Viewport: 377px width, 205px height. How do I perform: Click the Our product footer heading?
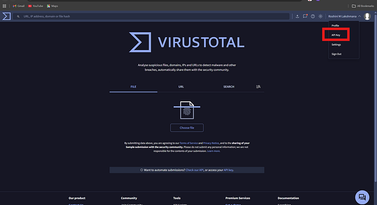(x=77, y=198)
